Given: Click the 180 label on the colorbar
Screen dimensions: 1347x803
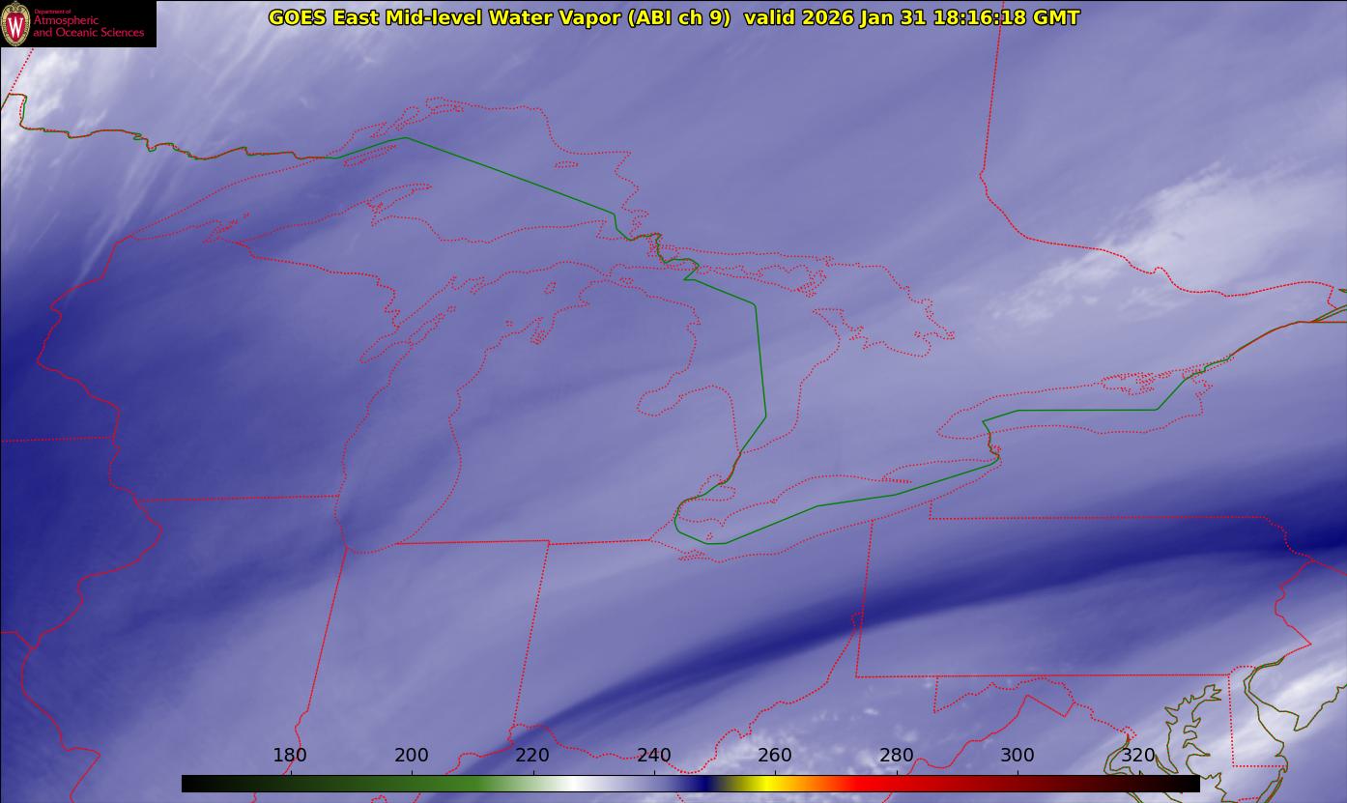Looking at the screenshot, I should [x=290, y=755].
